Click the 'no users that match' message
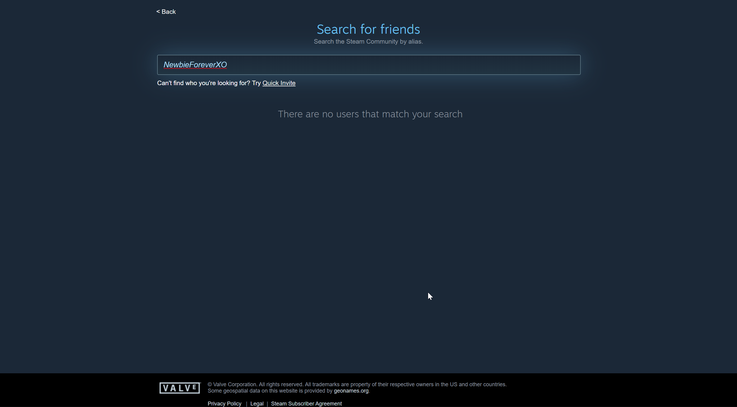The width and height of the screenshot is (737, 407). pyautogui.click(x=370, y=114)
